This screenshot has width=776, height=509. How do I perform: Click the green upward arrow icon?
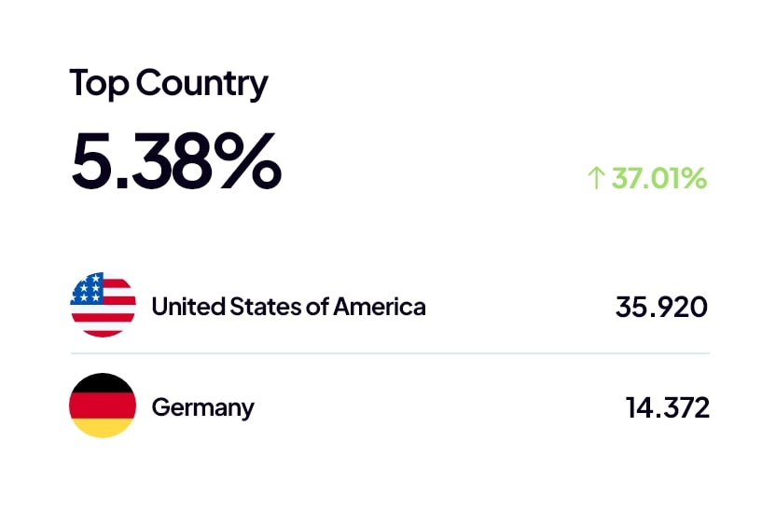pyautogui.click(x=596, y=177)
